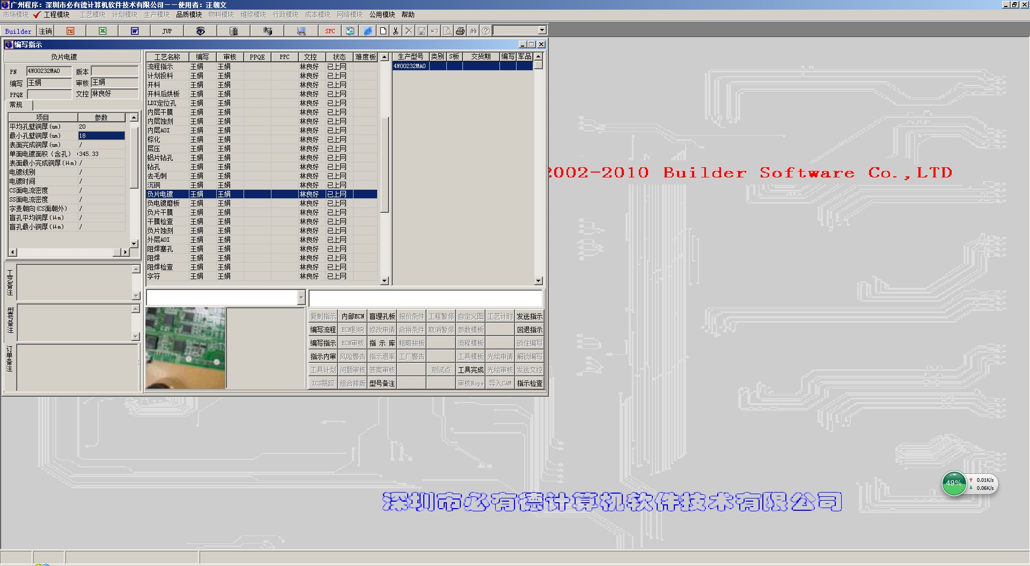The width and height of the screenshot is (1030, 566).
Task: Click the database cylinder toolbar icon
Action: point(233,31)
